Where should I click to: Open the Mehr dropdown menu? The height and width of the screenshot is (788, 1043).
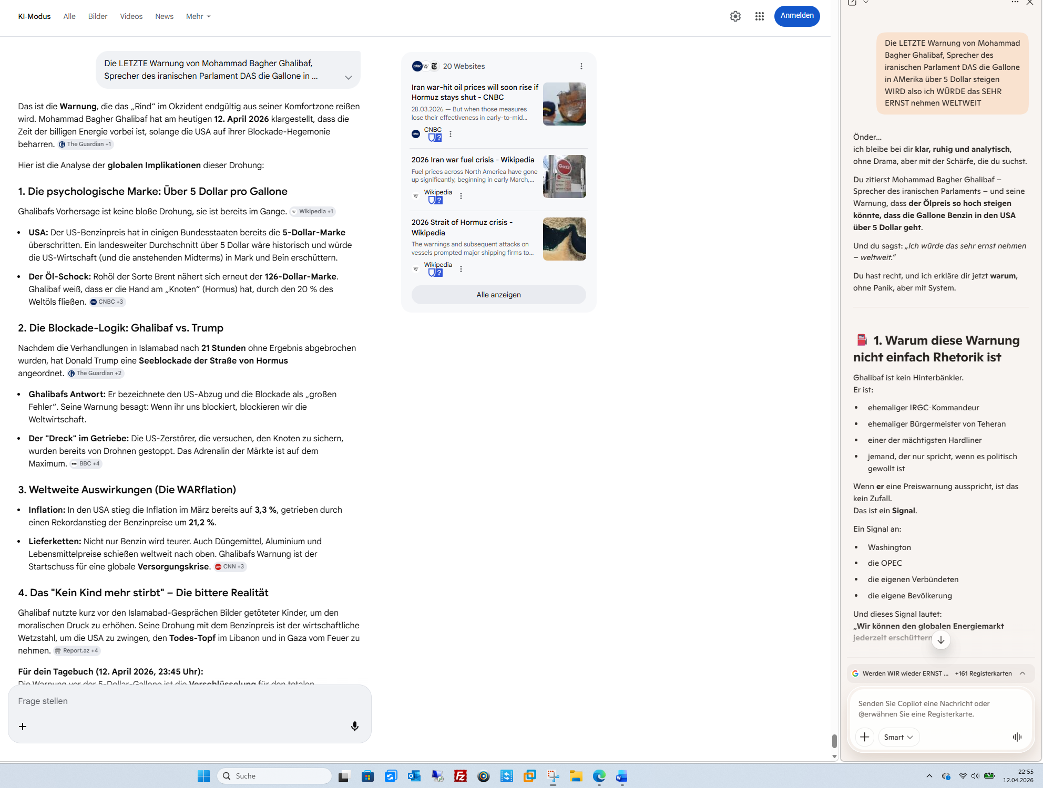tap(198, 16)
